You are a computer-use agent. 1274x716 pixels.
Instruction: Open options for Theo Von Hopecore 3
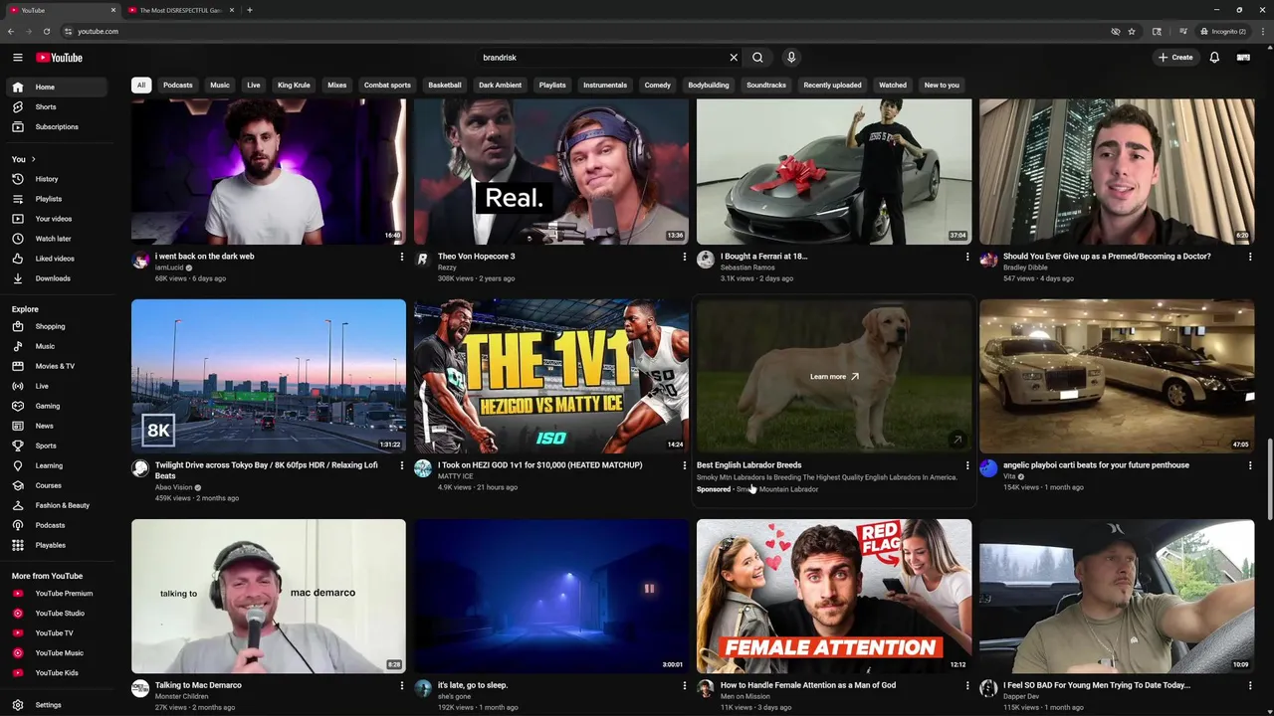[685, 257]
